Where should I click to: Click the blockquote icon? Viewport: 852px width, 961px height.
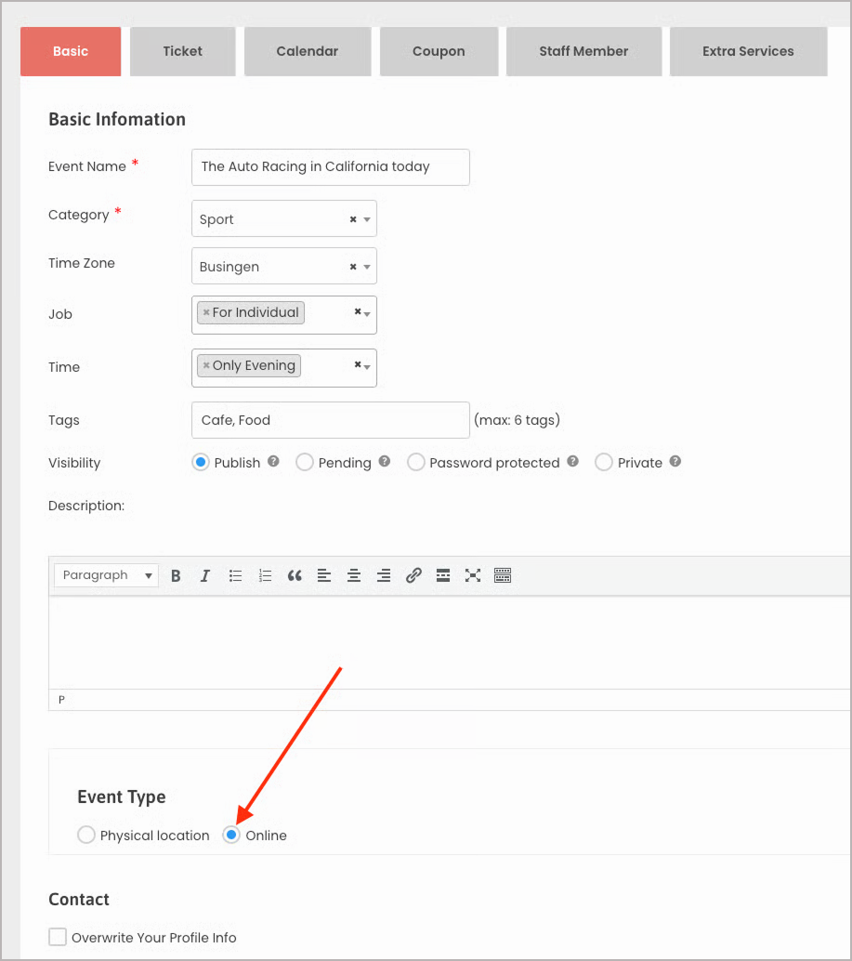point(295,576)
